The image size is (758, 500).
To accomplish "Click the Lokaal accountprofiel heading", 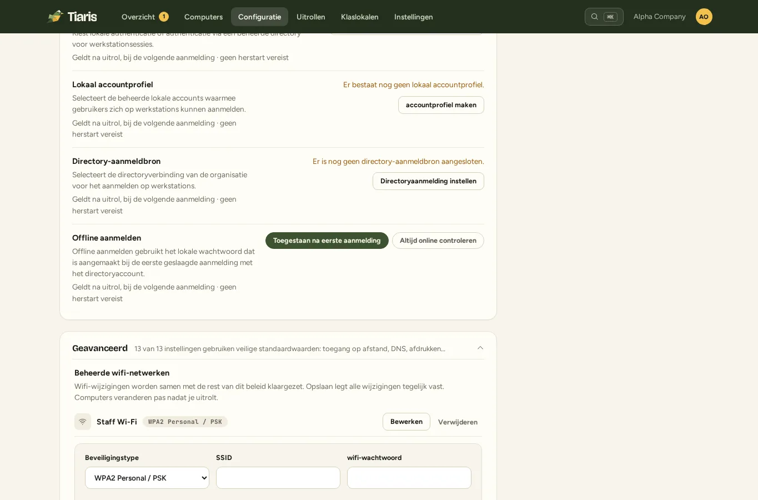I will coord(113,84).
